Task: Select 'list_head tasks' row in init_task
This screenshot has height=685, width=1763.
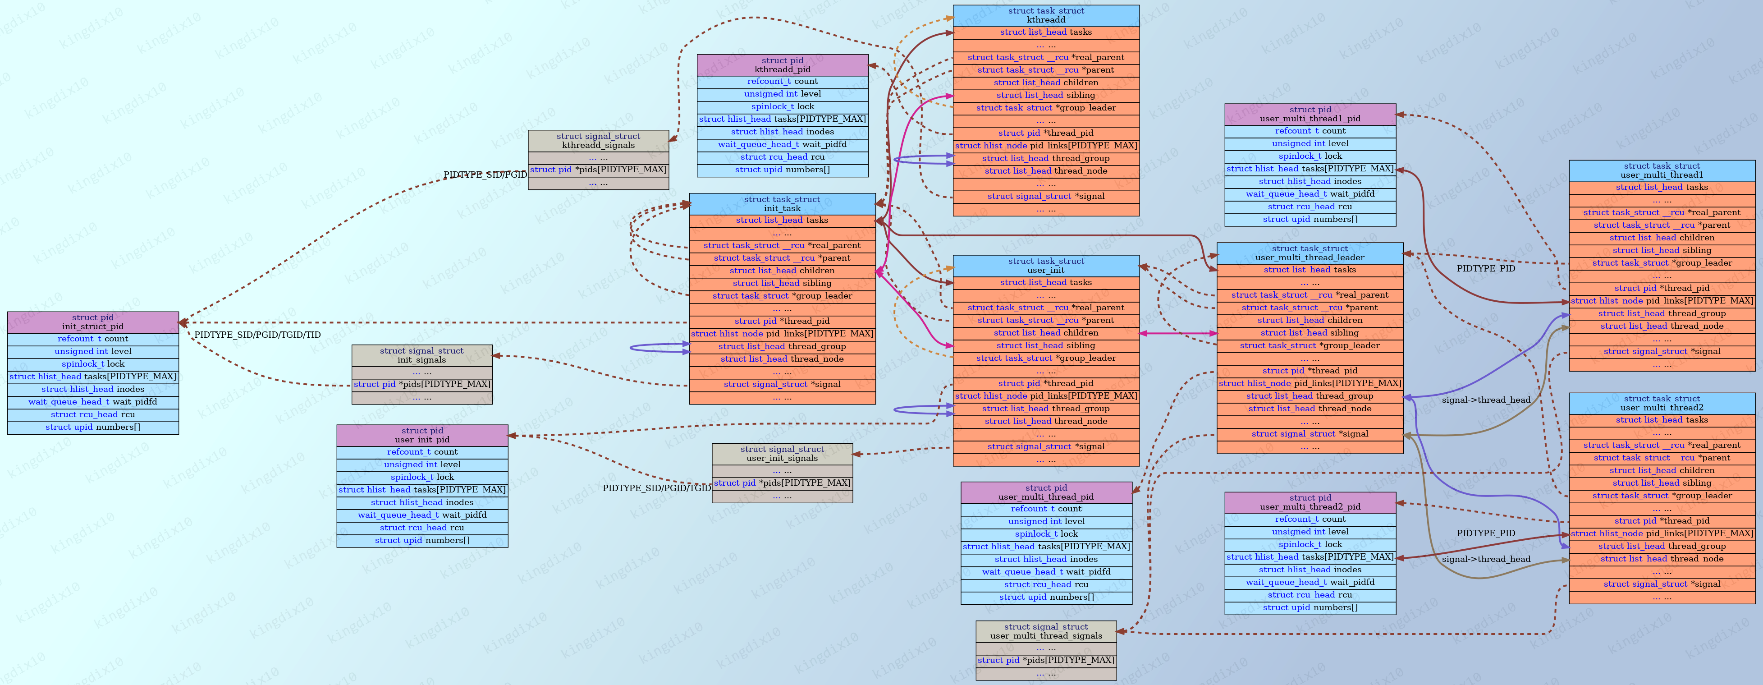Action: click(x=782, y=221)
